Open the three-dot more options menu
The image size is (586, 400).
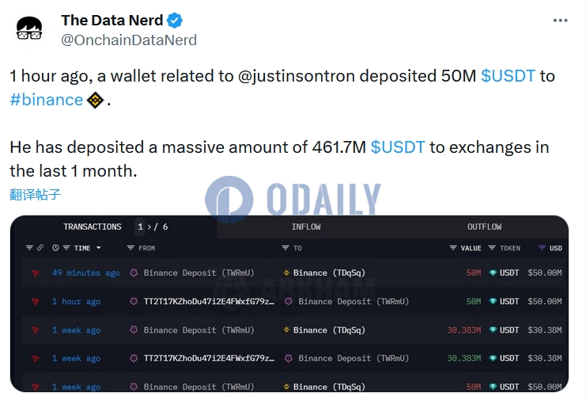coord(560,21)
